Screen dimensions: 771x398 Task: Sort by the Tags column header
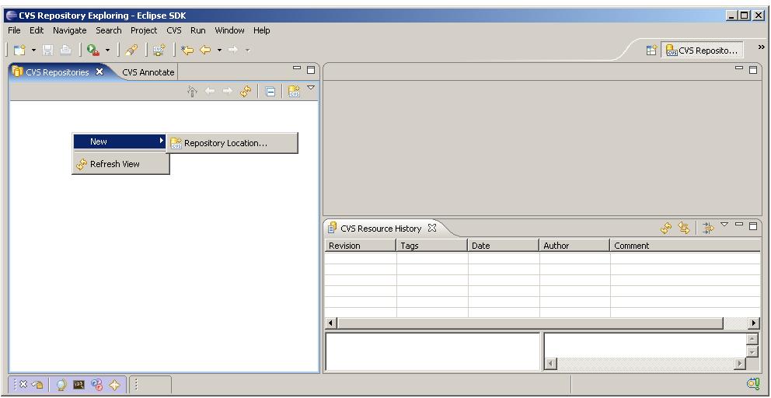431,246
